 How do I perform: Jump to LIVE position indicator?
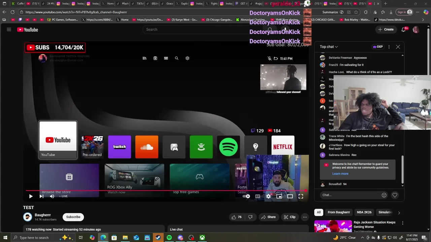64,196
